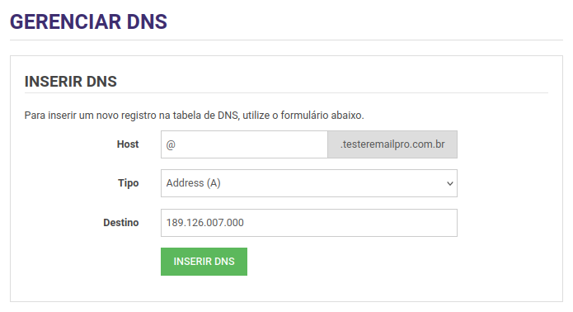Click the GERENCIAR DNS page heading

coord(88,22)
